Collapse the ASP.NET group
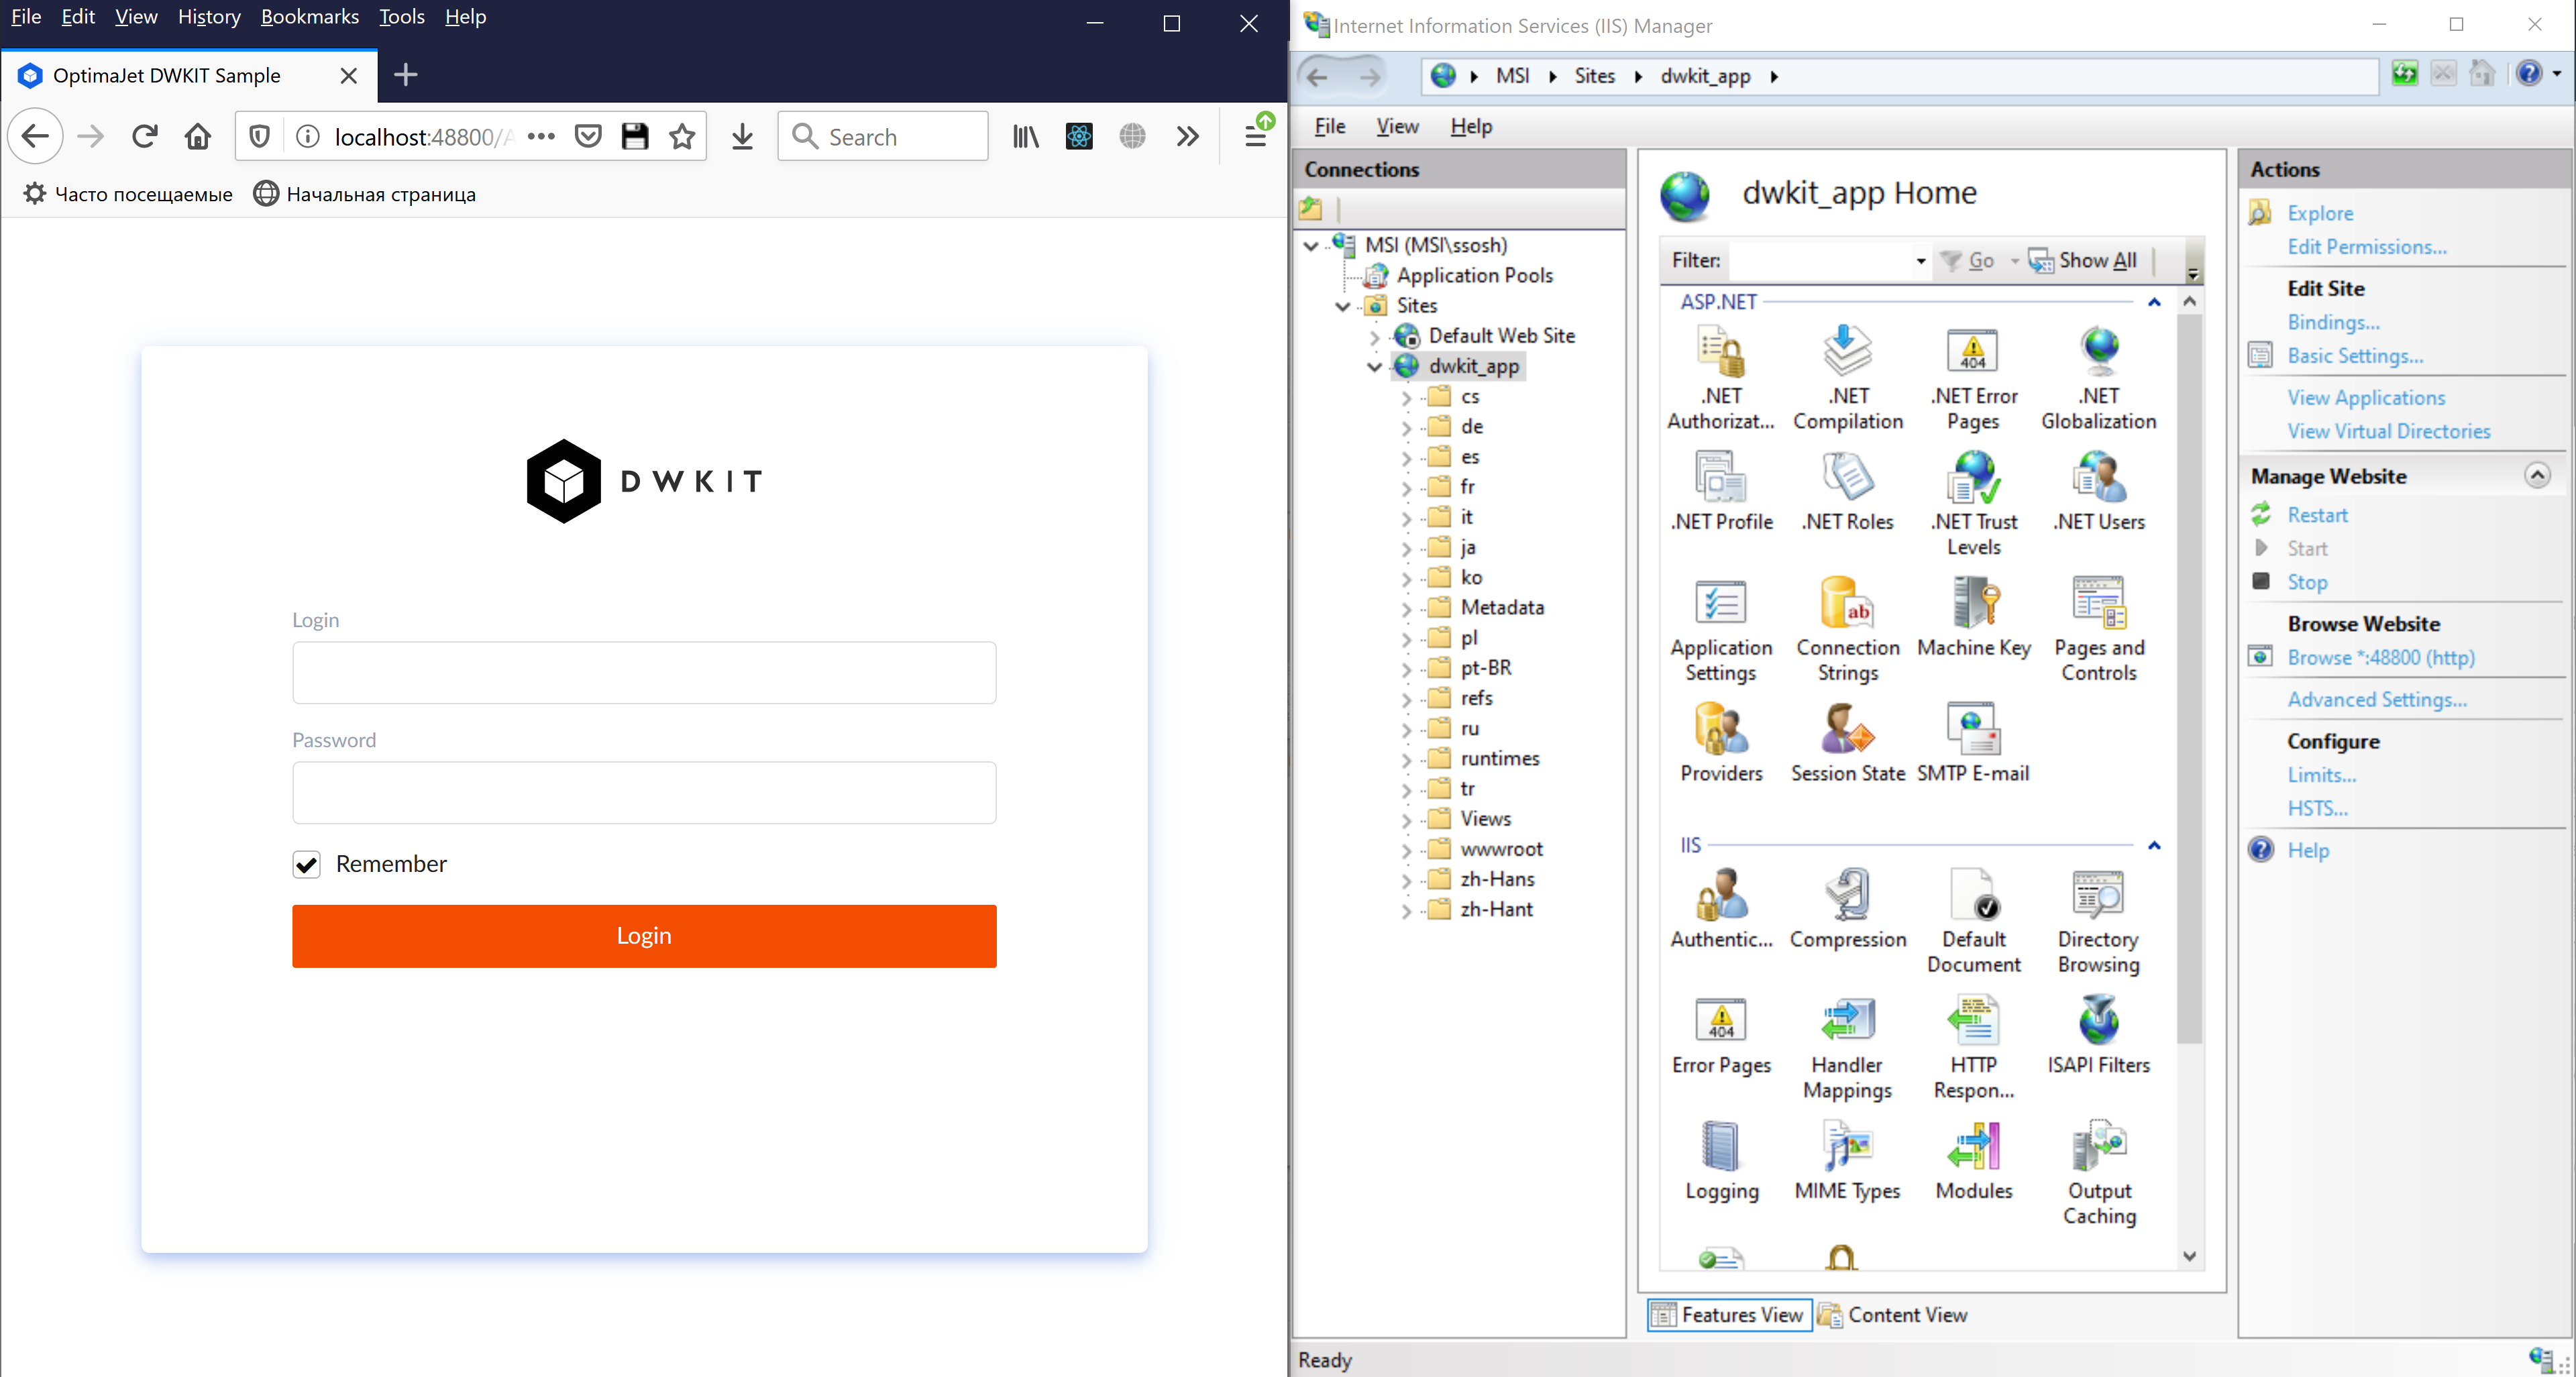 coord(2154,302)
